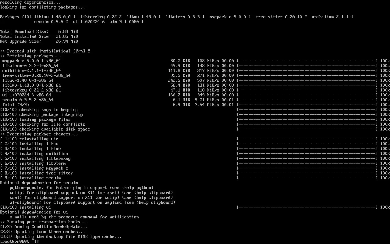
Task: Click ':: Processing package changes...' line
Action: coord(39,134)
